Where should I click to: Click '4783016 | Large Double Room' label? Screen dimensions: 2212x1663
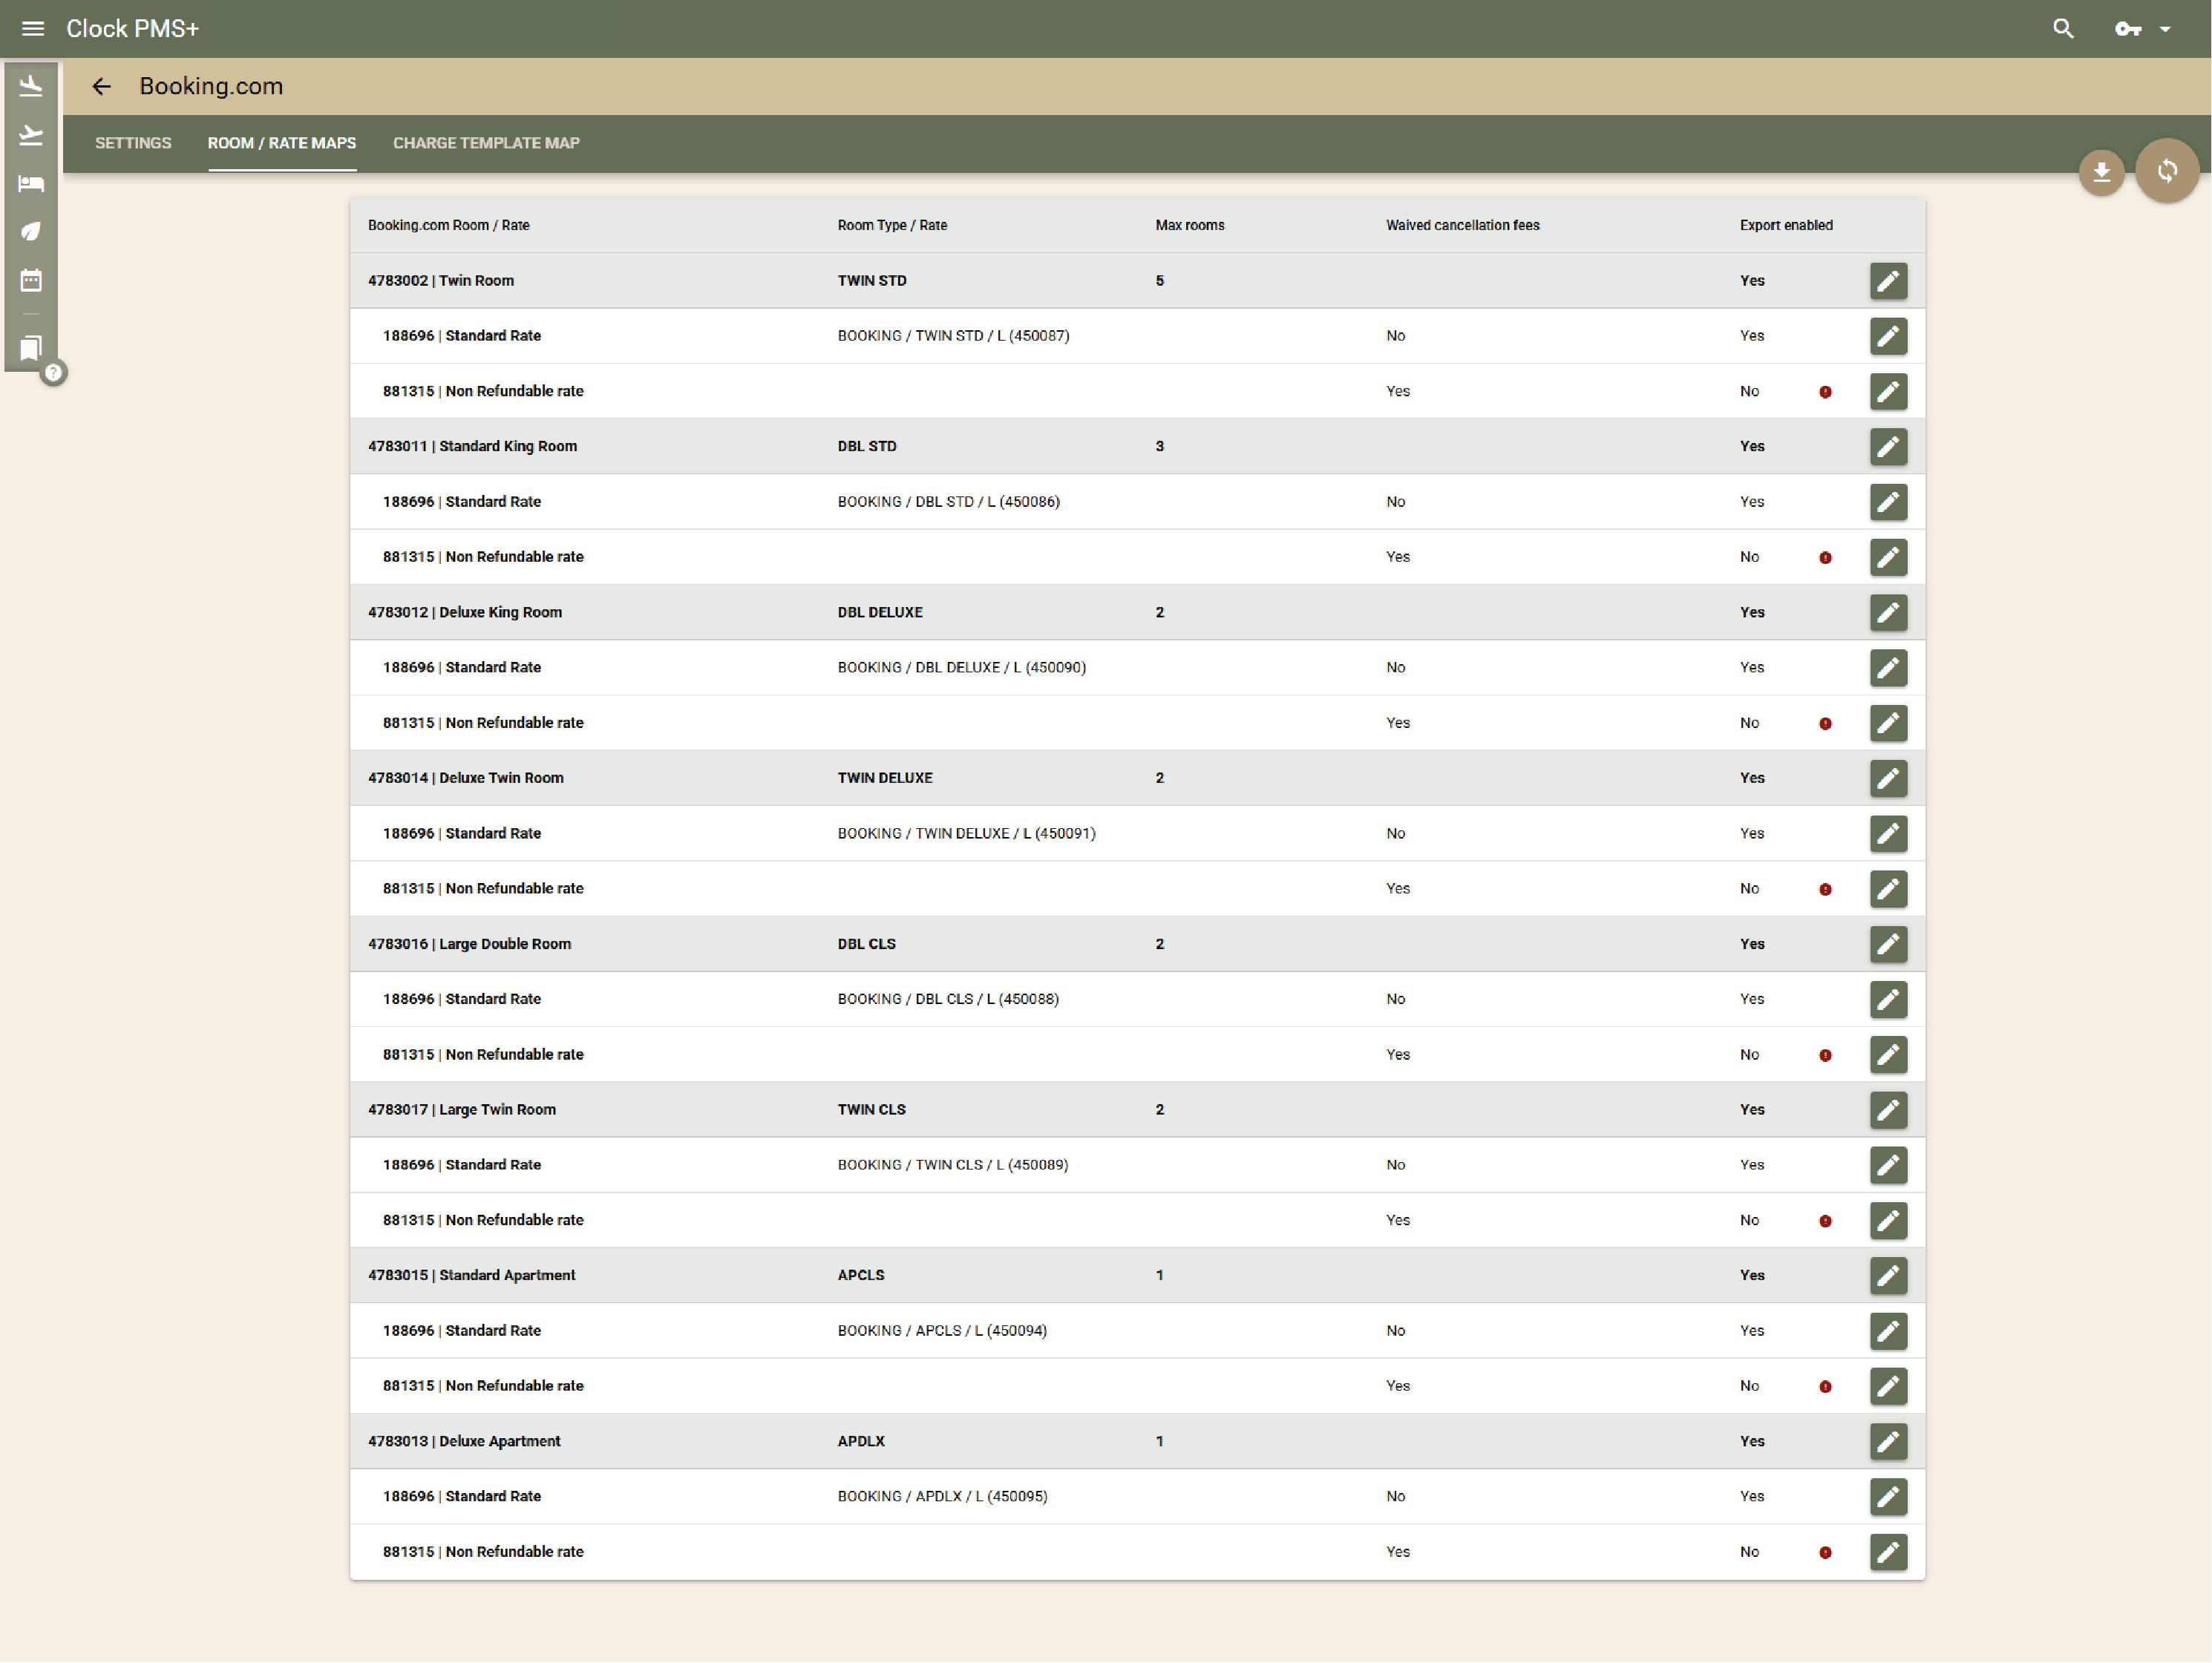coord(470,944)
